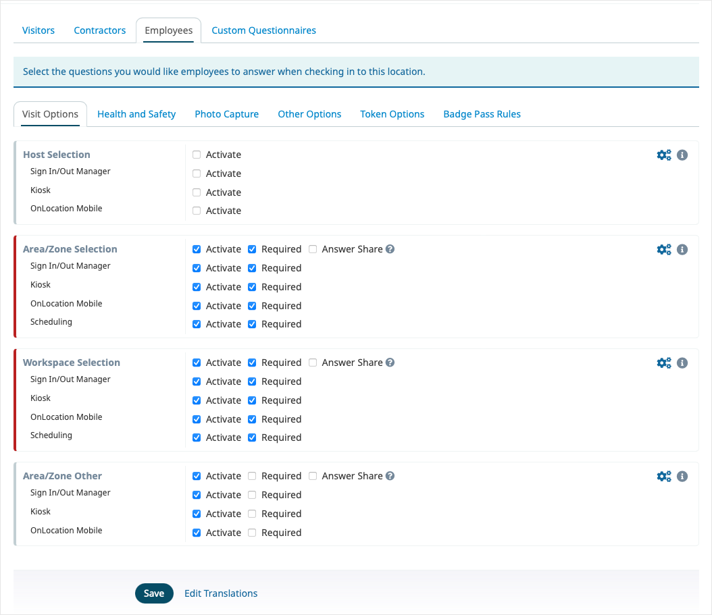Screen dimensions: 712x615
Task: Open the Token Options sub-tab
Action: pos(392,114)
